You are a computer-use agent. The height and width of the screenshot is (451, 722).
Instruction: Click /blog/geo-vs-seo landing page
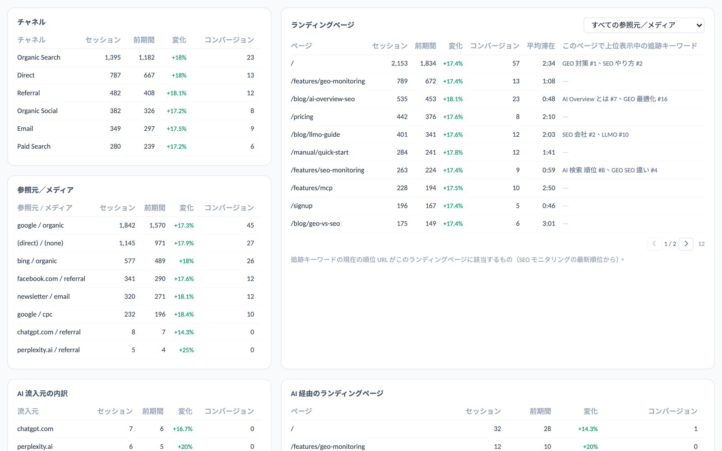315,224
